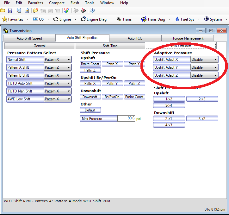
Task: Open the TUTD Man Shift dropdown
Action: click(x=57, y=91)
